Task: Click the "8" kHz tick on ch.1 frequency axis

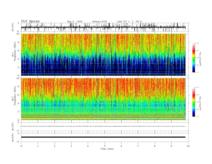Action: [18, 42]
